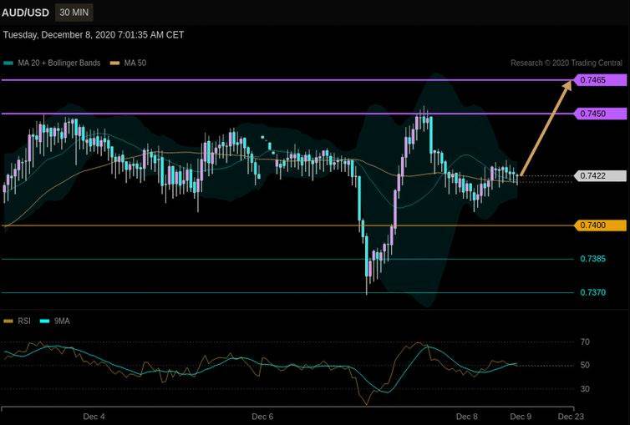Click the 0.7422 current price label

pyautogui.click(x=600, y=176)
